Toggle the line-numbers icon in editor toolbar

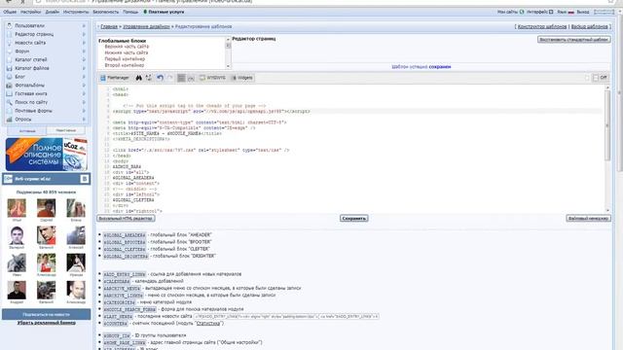point(181,78)
